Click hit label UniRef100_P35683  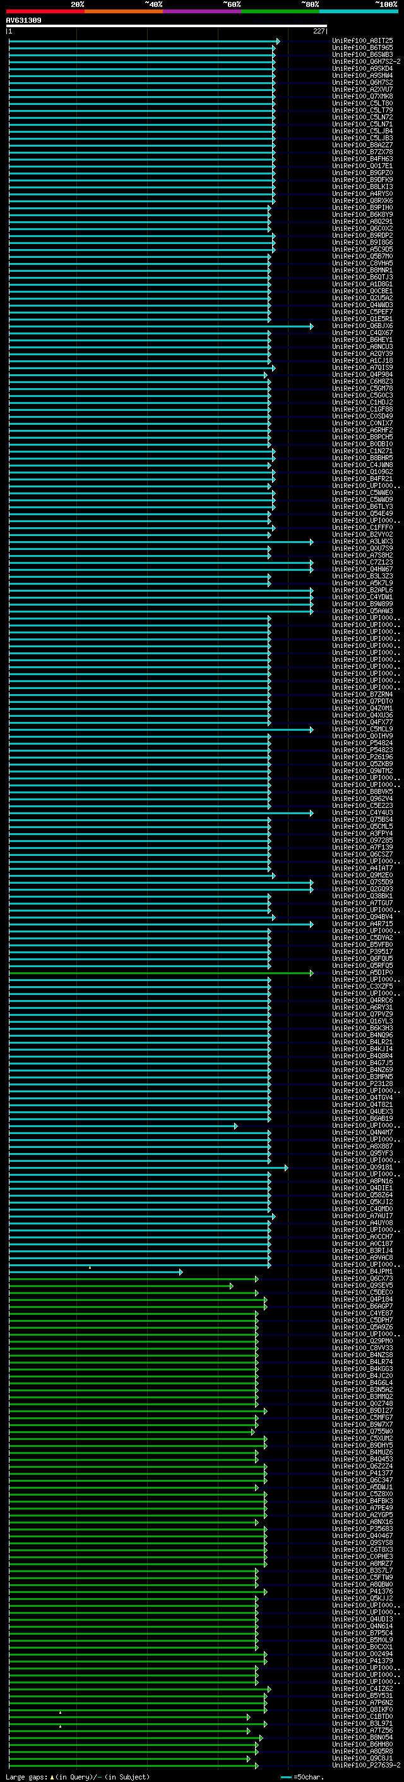click(362, 1529)
